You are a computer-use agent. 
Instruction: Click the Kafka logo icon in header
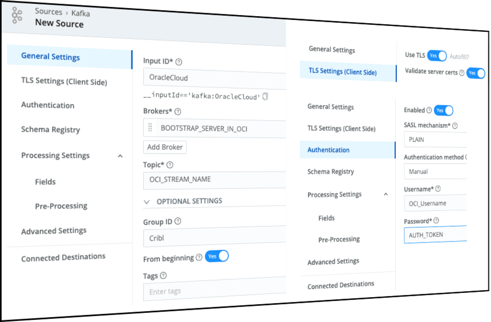pyautogui.click(x=17, y=15)
